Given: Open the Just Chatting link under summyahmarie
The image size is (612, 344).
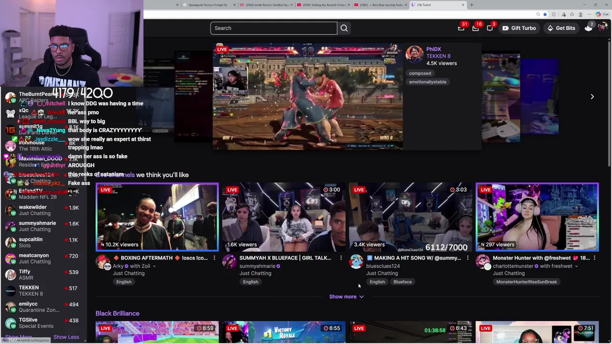Looking at the screenshot, I should 255,273.
